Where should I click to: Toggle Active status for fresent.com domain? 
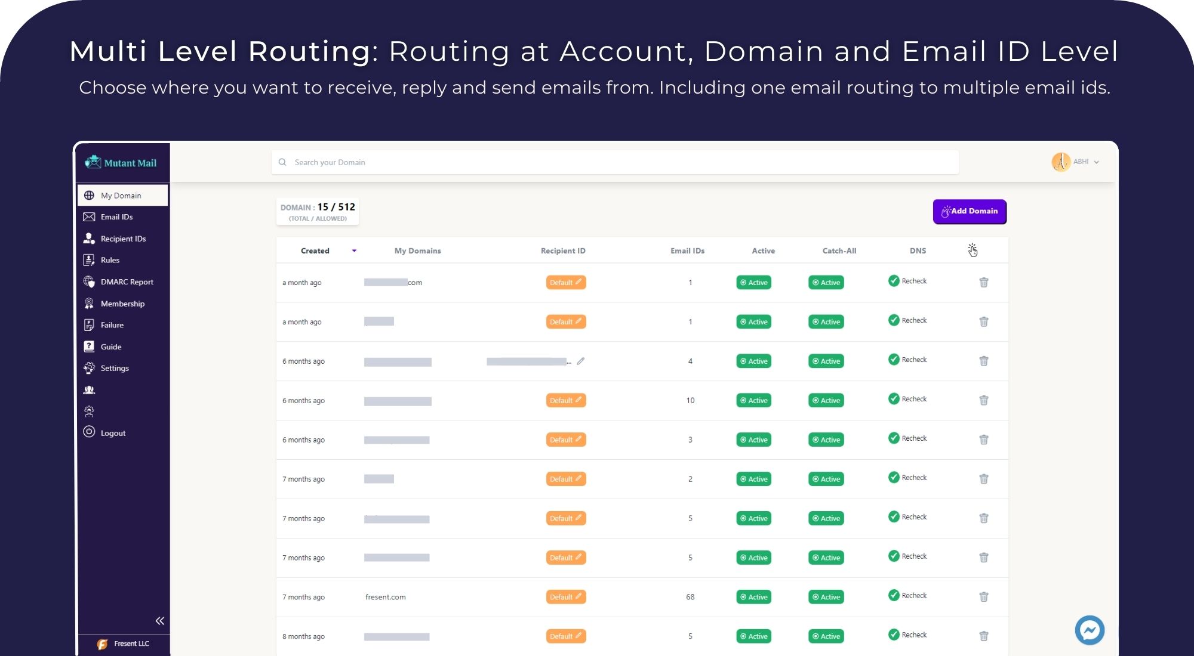point(753,596)
